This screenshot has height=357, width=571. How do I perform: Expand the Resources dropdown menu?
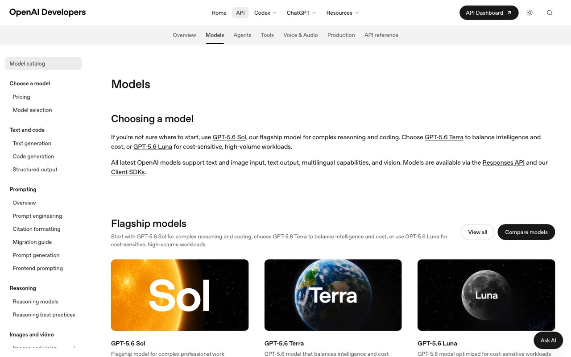click(x=342, y=13)
